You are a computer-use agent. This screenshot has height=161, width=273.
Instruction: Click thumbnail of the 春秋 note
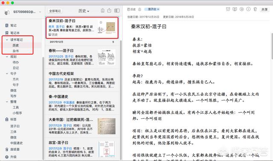click(x=107, y=57)
